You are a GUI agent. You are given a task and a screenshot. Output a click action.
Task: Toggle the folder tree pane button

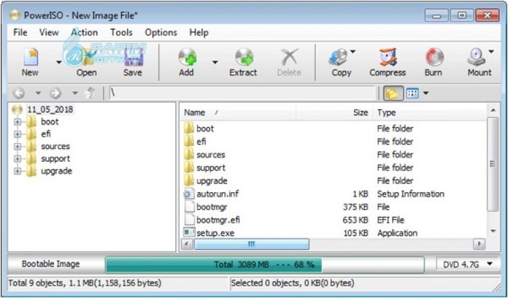coord(393,94)
